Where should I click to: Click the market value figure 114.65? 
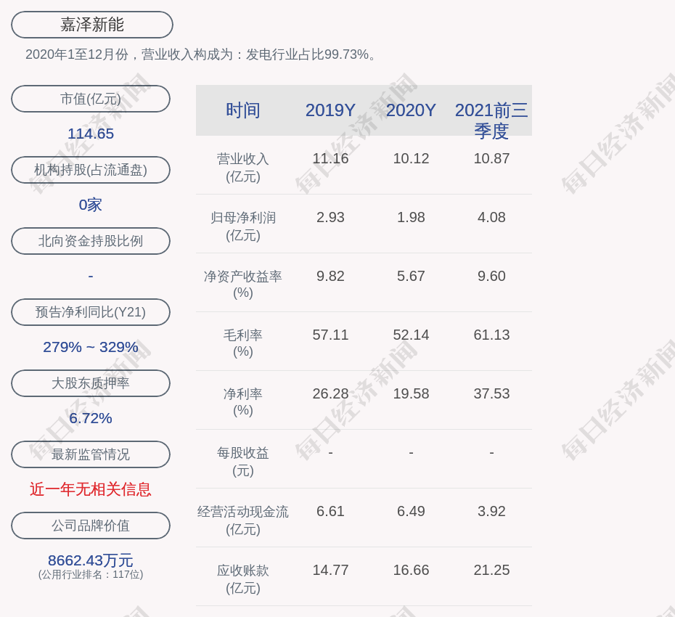(91, 134)
